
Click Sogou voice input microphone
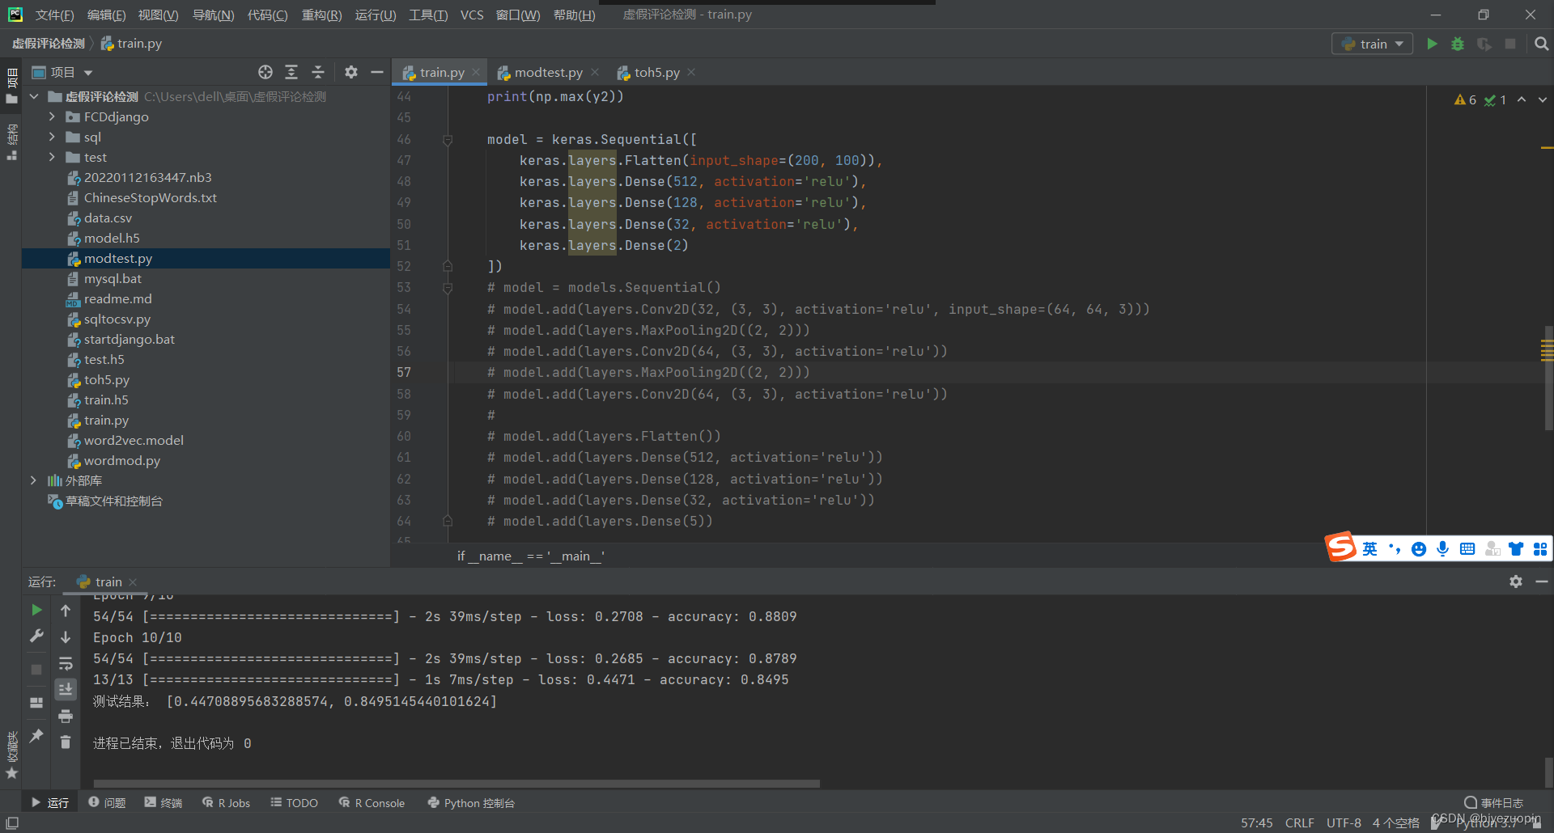[1442, 549]
